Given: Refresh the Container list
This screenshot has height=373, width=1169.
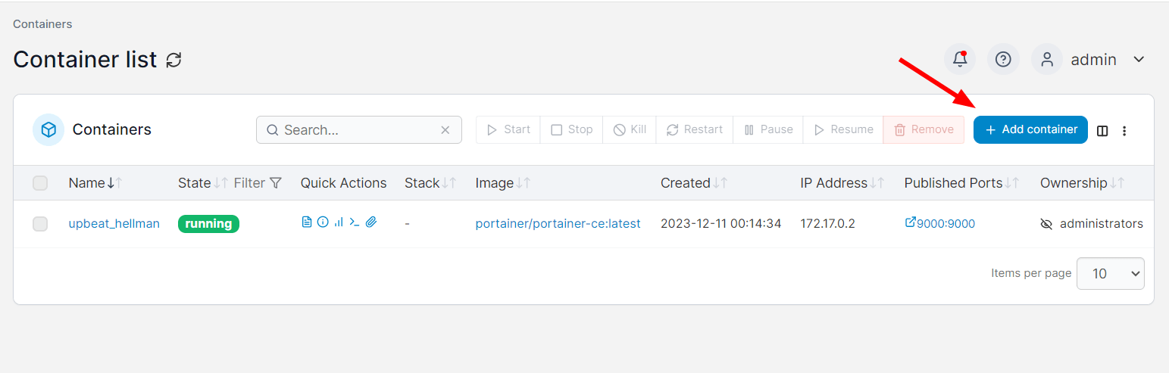Looking at the screenshot, I should point(174,60).
